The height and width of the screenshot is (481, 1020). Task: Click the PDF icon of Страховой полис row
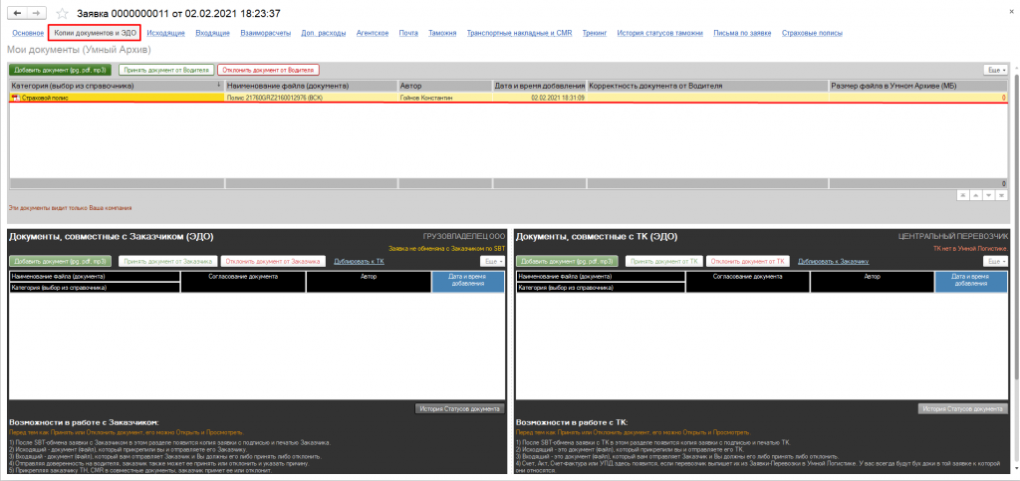coord(15,99)
